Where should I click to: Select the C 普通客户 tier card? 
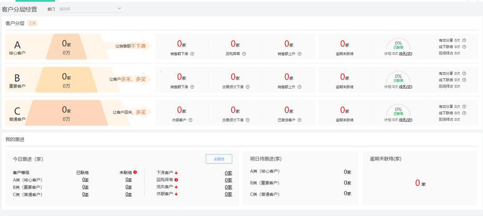point(68,113)
